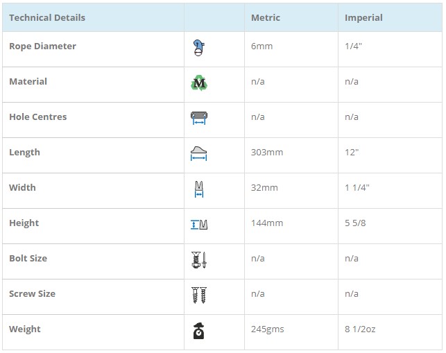
Task: Click the 303mm length value
Action: point(267,153)
